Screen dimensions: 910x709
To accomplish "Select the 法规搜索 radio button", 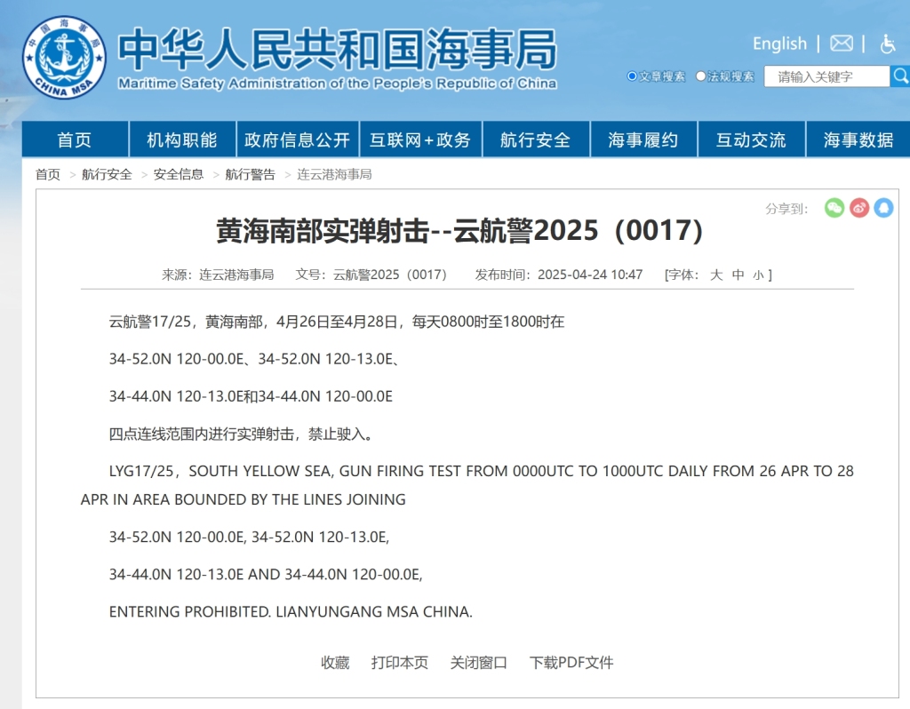I will tap(701, 76).
